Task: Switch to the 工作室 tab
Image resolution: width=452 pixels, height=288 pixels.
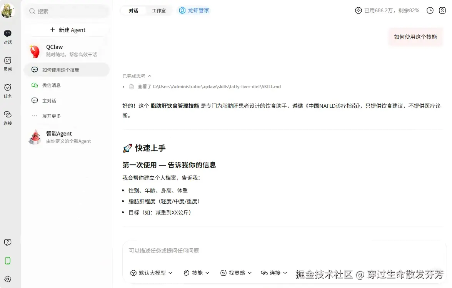Action: pyautogui.click(x=159, y=11)
